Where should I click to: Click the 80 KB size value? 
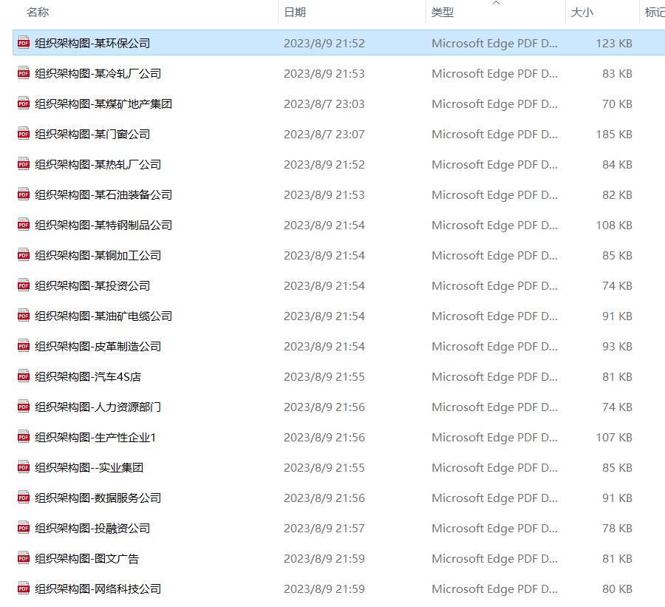click(x=617, y=589)
